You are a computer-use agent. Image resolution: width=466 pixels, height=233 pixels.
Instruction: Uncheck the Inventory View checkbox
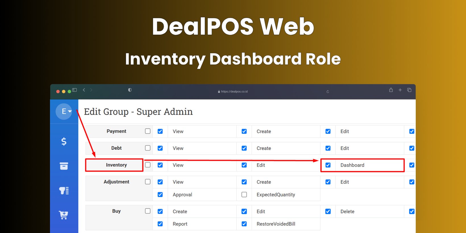[160, 165]
